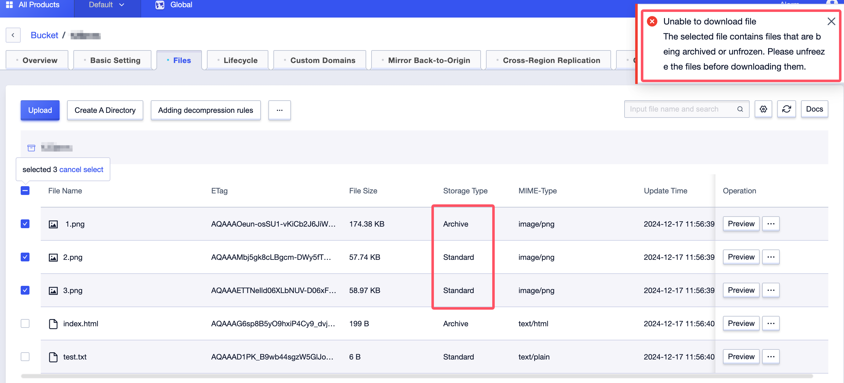
Task: Click the cancel select link
Action: (81, 169)
